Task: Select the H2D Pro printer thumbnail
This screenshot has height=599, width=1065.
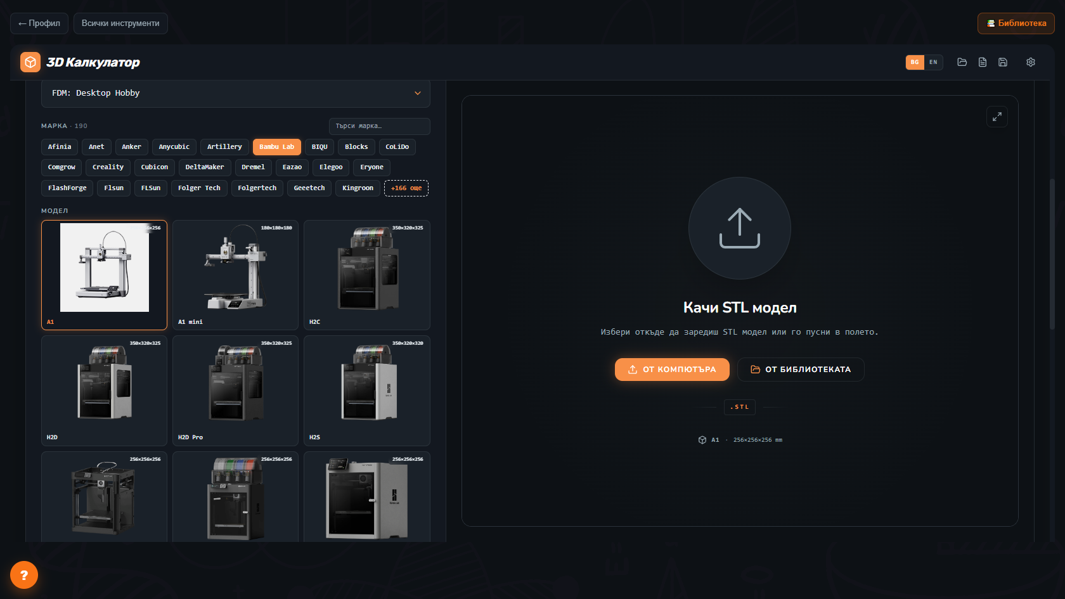Action: click(x=235, y=390)
